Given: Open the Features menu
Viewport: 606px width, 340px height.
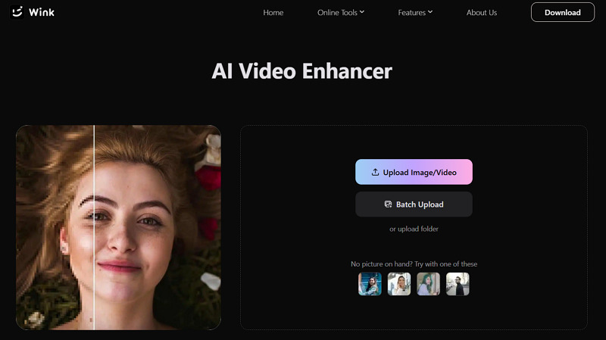Looking at the screenshot, I should coord(411,13).
